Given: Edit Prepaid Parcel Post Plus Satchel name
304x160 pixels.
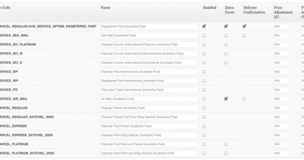Looking at the screenshot, I should 149,117.
